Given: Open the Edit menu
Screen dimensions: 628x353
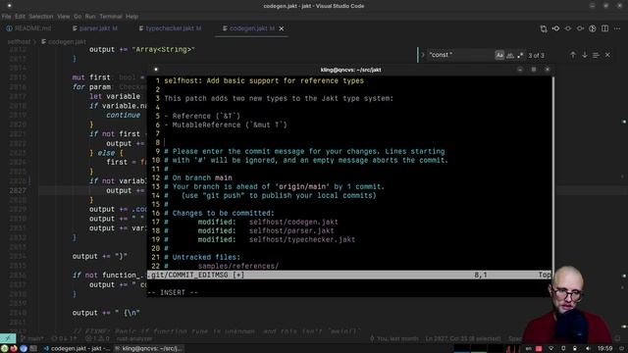Looking at the screenshot, I should (x=20, y=17).
